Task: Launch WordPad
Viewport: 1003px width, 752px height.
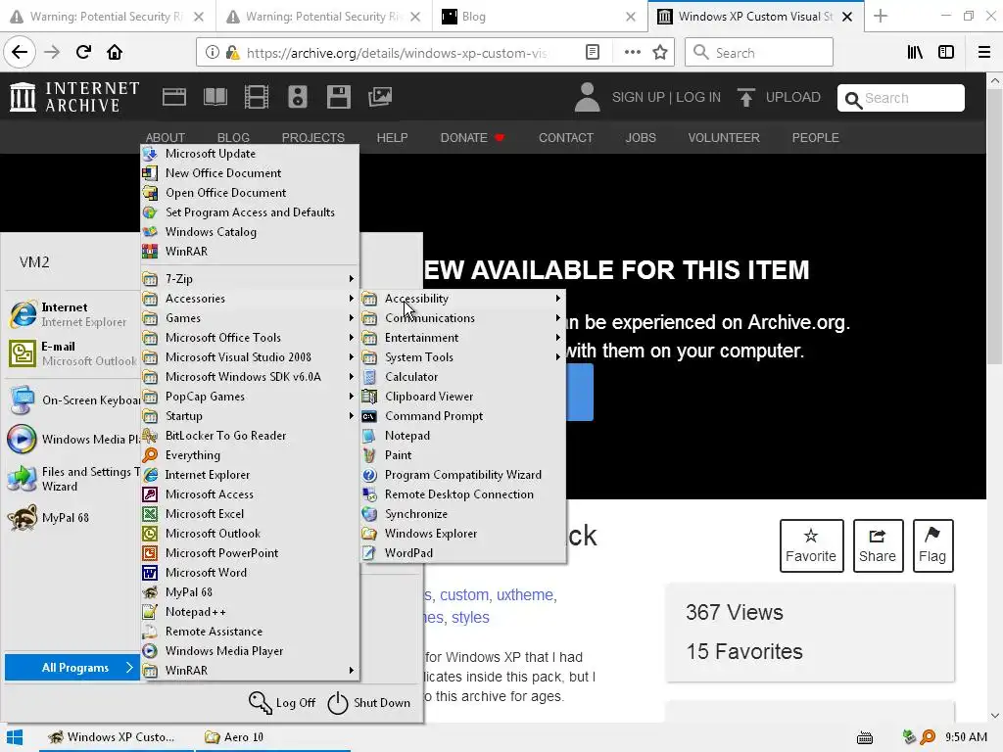Action: 463,553
